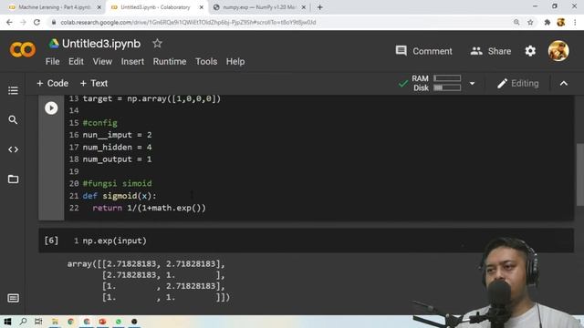Viewport: 584px width, 328px height.
Task: Add a new Text cell
Action: 94,83
